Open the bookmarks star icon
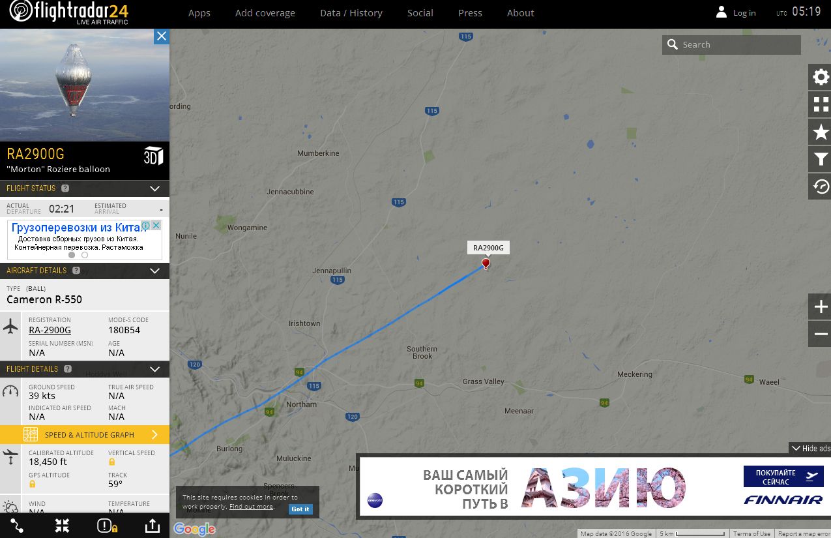This screenshot has height=538, width=831. [821, 132]
